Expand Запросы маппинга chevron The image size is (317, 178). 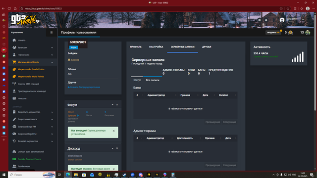[52, 120]
